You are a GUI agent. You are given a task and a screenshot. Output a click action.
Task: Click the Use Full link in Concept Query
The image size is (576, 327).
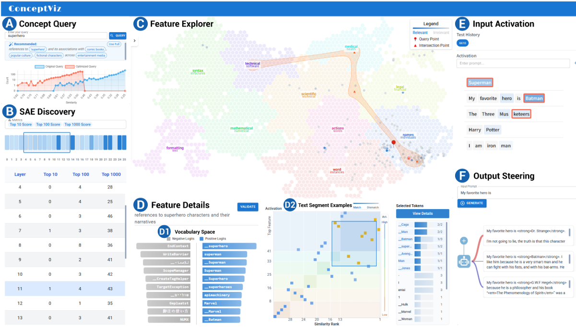pyautogui.click(x=114, y=44)
